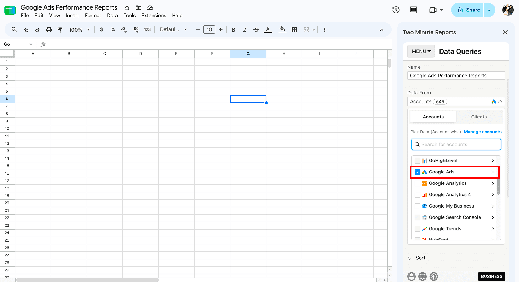Viewport: 519px width, 282px height.
Task: Click the move to folder icon
Action: (x=138, y=7)
